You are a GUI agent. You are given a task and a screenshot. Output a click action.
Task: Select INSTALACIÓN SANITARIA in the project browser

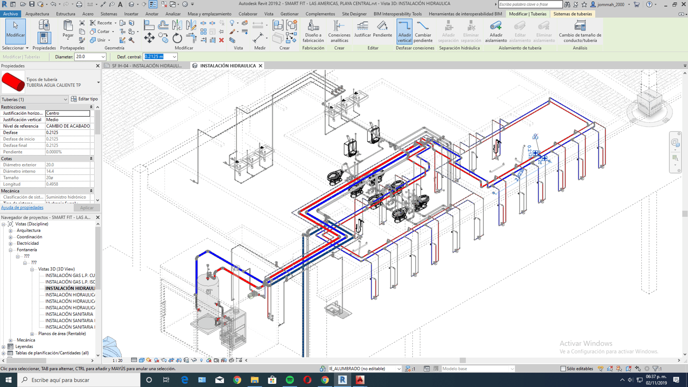point(69,314)
